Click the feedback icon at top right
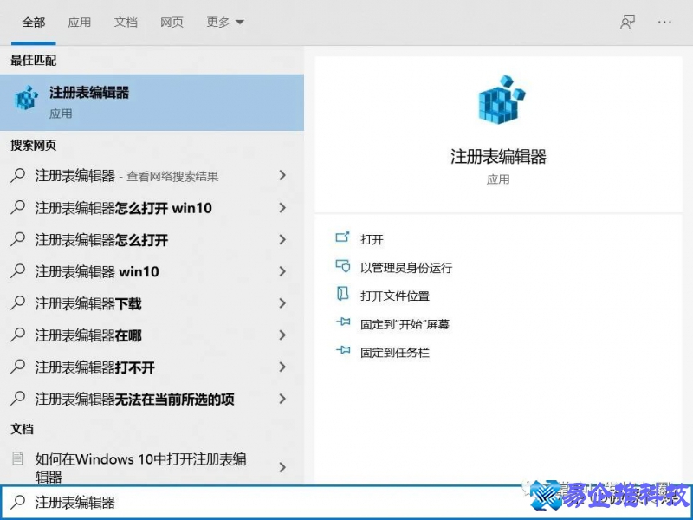The height and width of the screenshot is (520, 693). (627, 22)
